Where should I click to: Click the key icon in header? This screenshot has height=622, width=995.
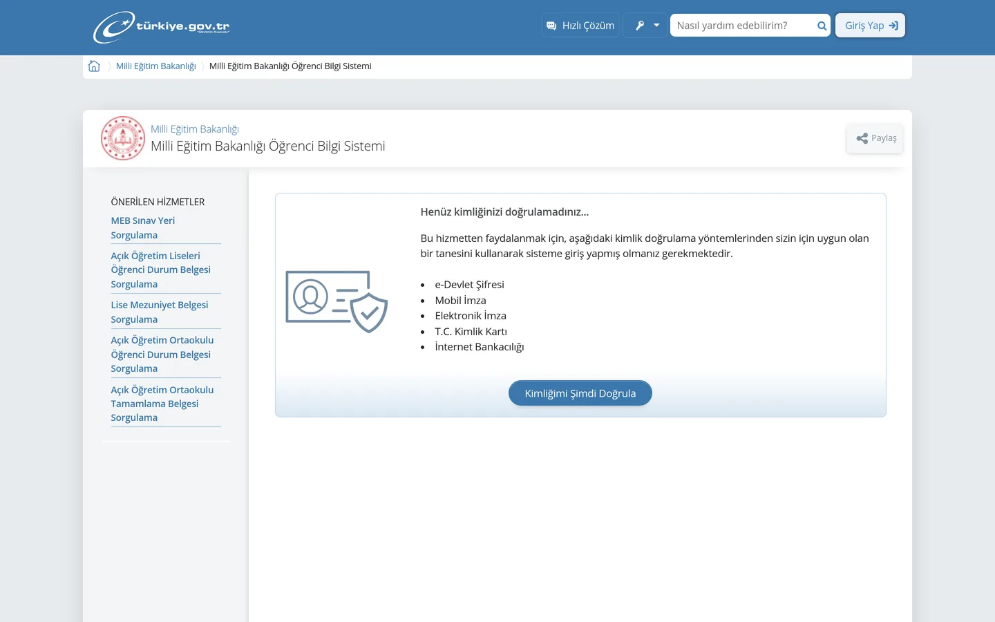(x=640, y=26)
